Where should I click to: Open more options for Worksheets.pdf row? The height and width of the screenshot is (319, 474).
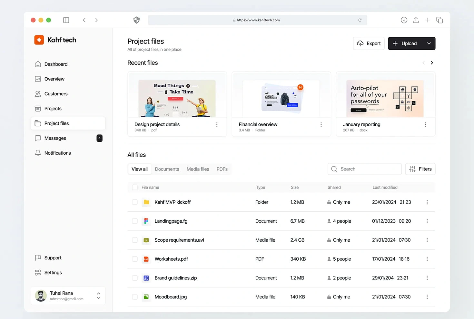pyautogui.click(x=427, y=259)
